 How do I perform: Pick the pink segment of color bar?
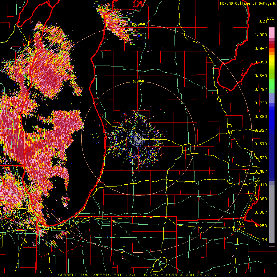coord(272,33)
